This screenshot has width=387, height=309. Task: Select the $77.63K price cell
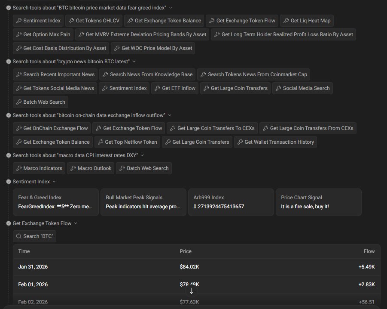coord(189,302)
